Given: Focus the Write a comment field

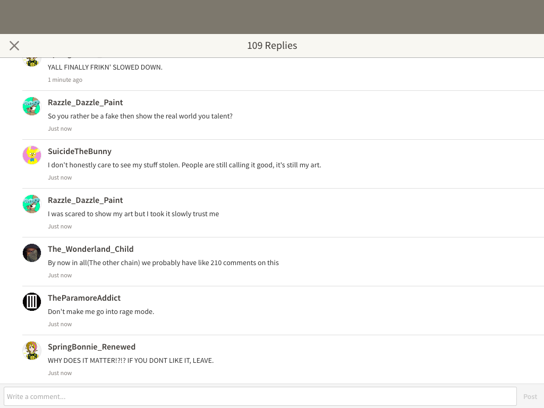Looking at the screenshot, I should pos(260,396).
